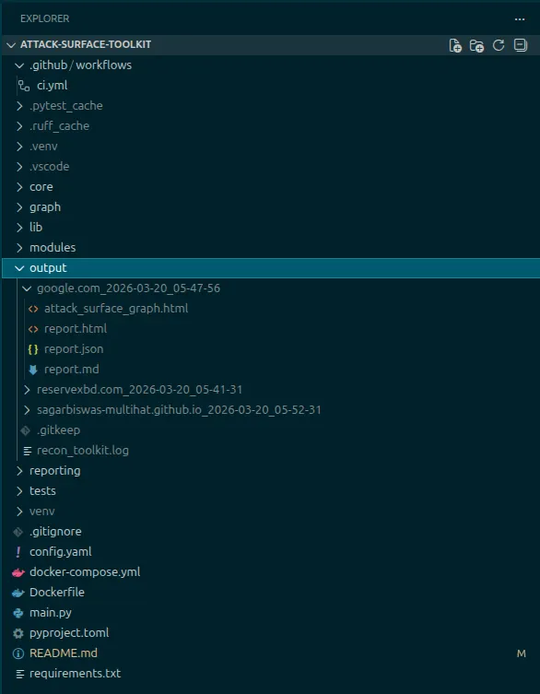
Task: Expand the .ruff_cache folder chevron
Action: pyautogui.click(x=19, y=126)
